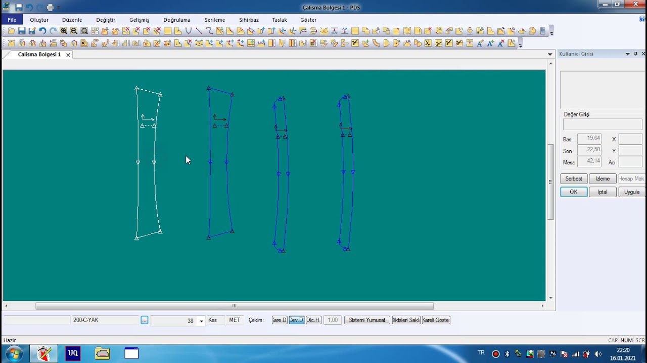647x363 pixels.
Task: Click the help icon at top right
Action: click(x=642, y=19)
